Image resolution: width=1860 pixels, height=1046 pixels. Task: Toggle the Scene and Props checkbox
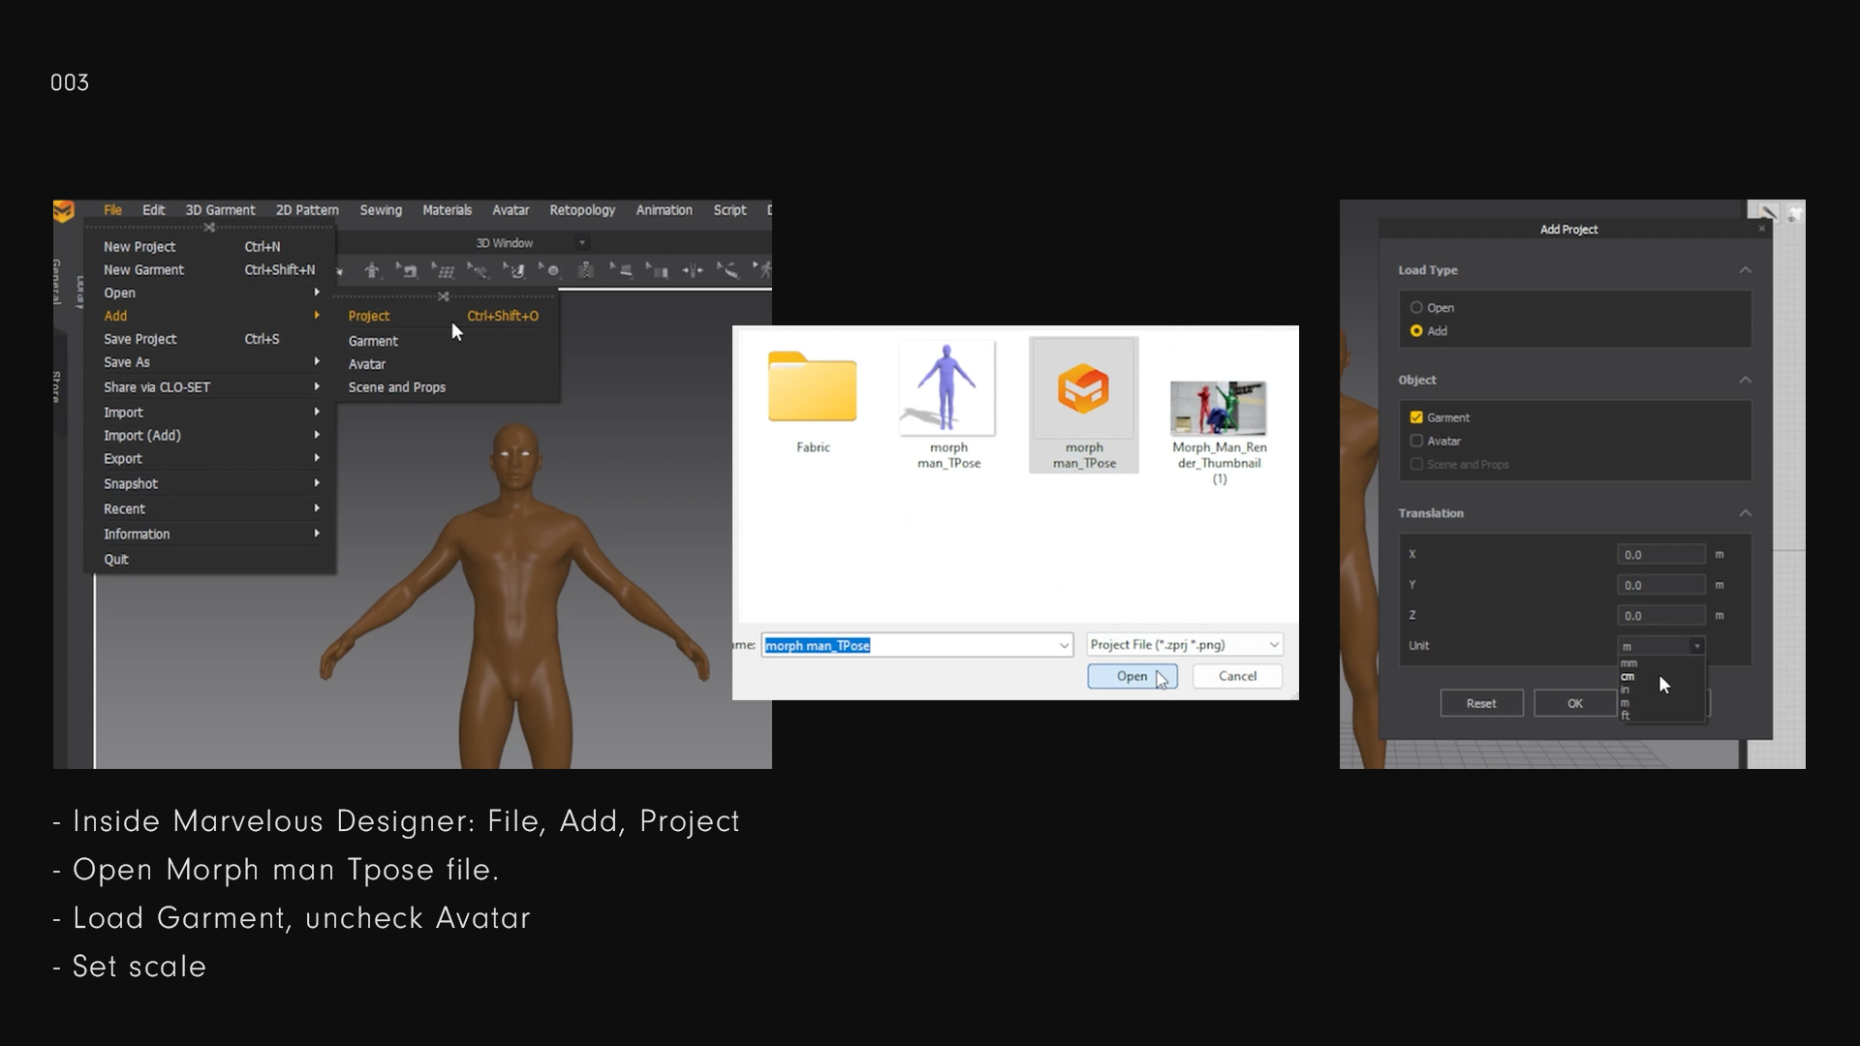[1416, 465]
